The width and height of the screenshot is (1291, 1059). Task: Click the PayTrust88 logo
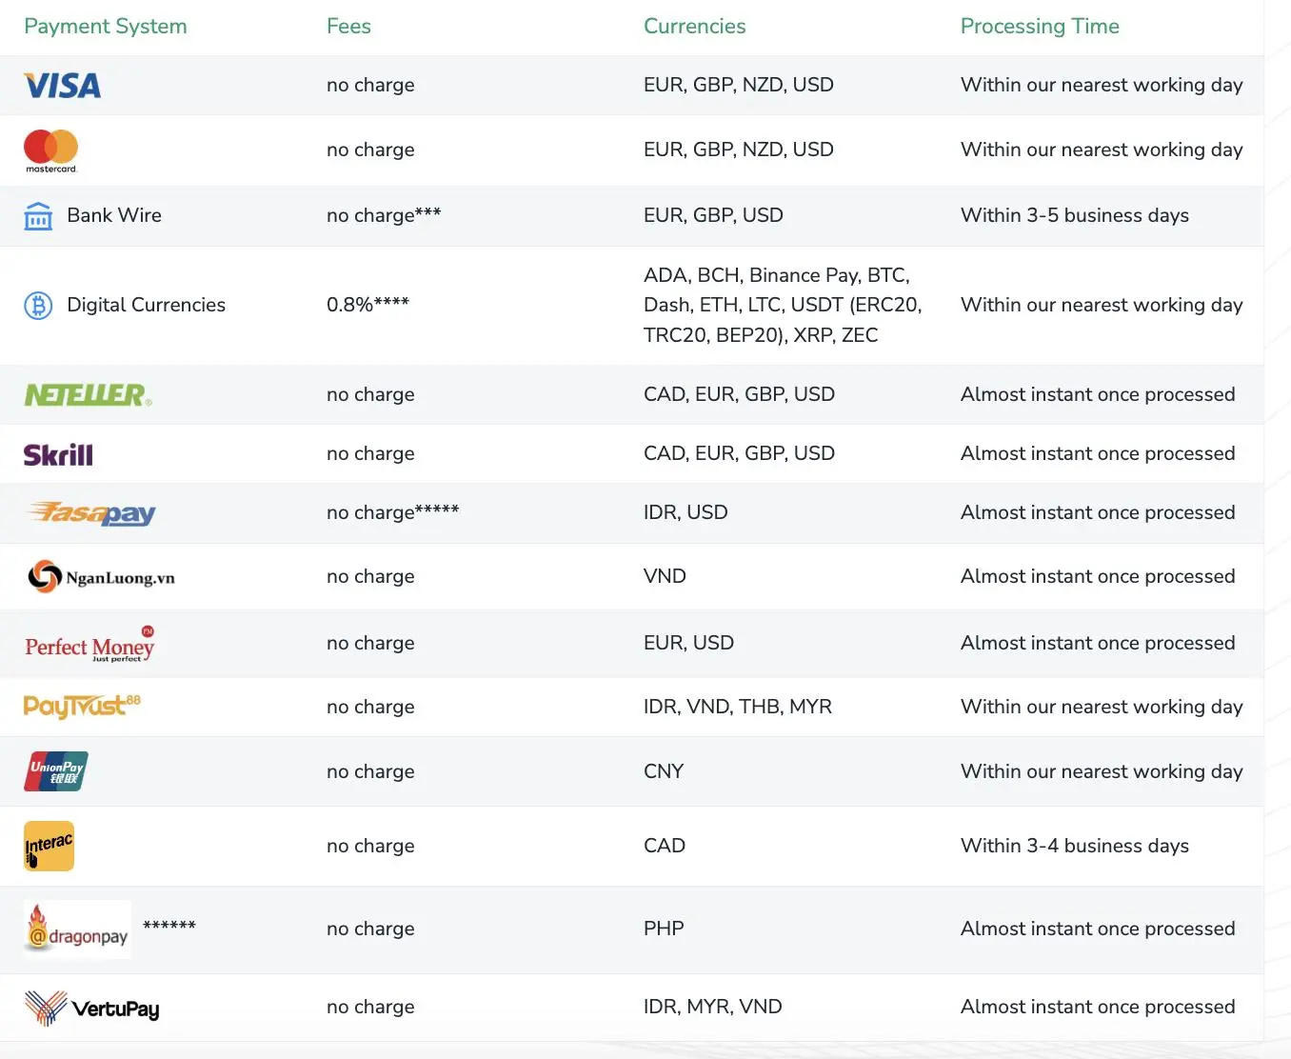(x=82, y=706)
